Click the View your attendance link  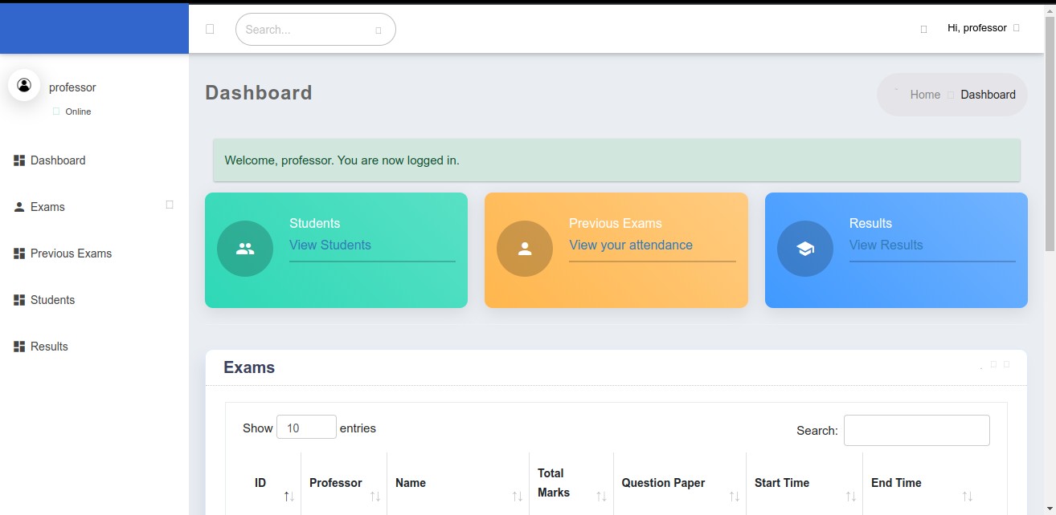(631, 245)
